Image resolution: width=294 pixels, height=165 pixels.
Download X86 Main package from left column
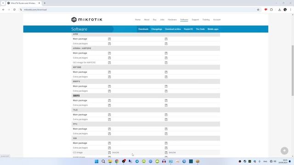109,143
